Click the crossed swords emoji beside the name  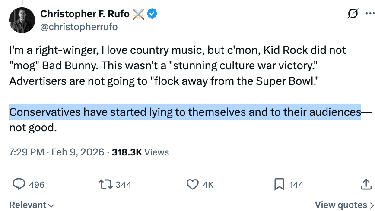[x=138, y=14]
